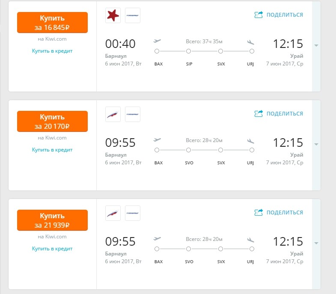This screenshot has height=294, width=336.
Task: Click 'ПОДЕЛИТЬСЯ' text on the first ticket
Action: (x=285, y=15)
